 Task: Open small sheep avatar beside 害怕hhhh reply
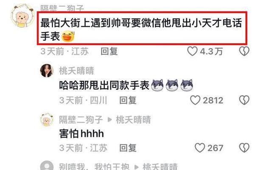(47, 119)
